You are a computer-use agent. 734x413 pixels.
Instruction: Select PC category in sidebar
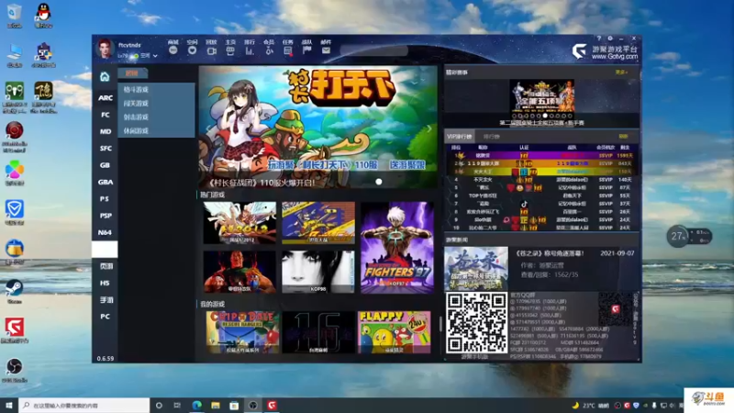pos(105,317)
